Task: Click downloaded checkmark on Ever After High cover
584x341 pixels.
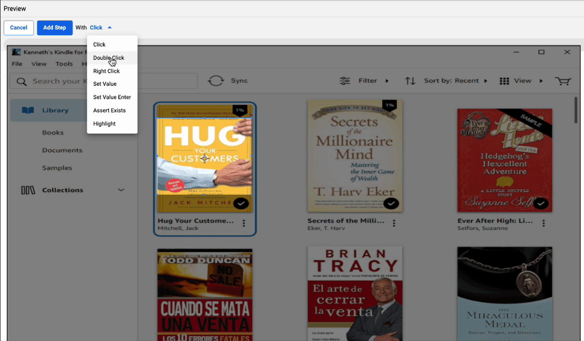Action: coord(541,204)
